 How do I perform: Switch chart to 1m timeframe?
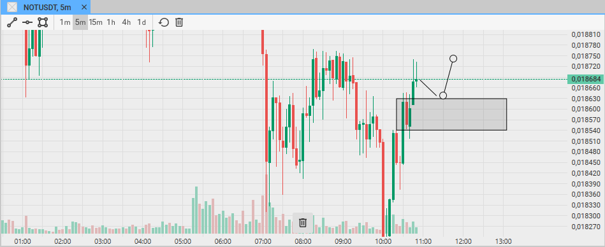pos(65,22)
